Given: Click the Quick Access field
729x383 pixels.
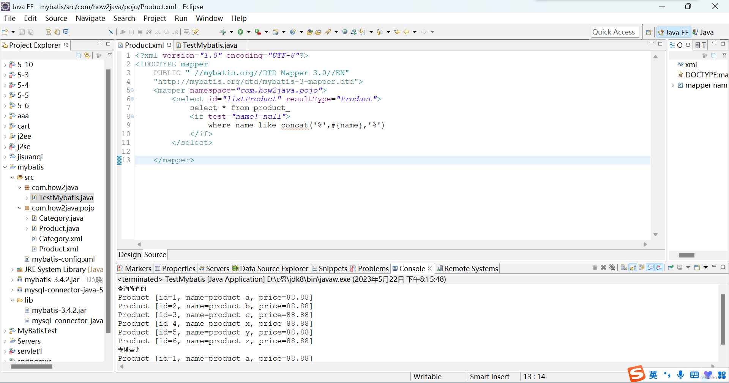Looking at the screenshot, I should tap(614, 32).
